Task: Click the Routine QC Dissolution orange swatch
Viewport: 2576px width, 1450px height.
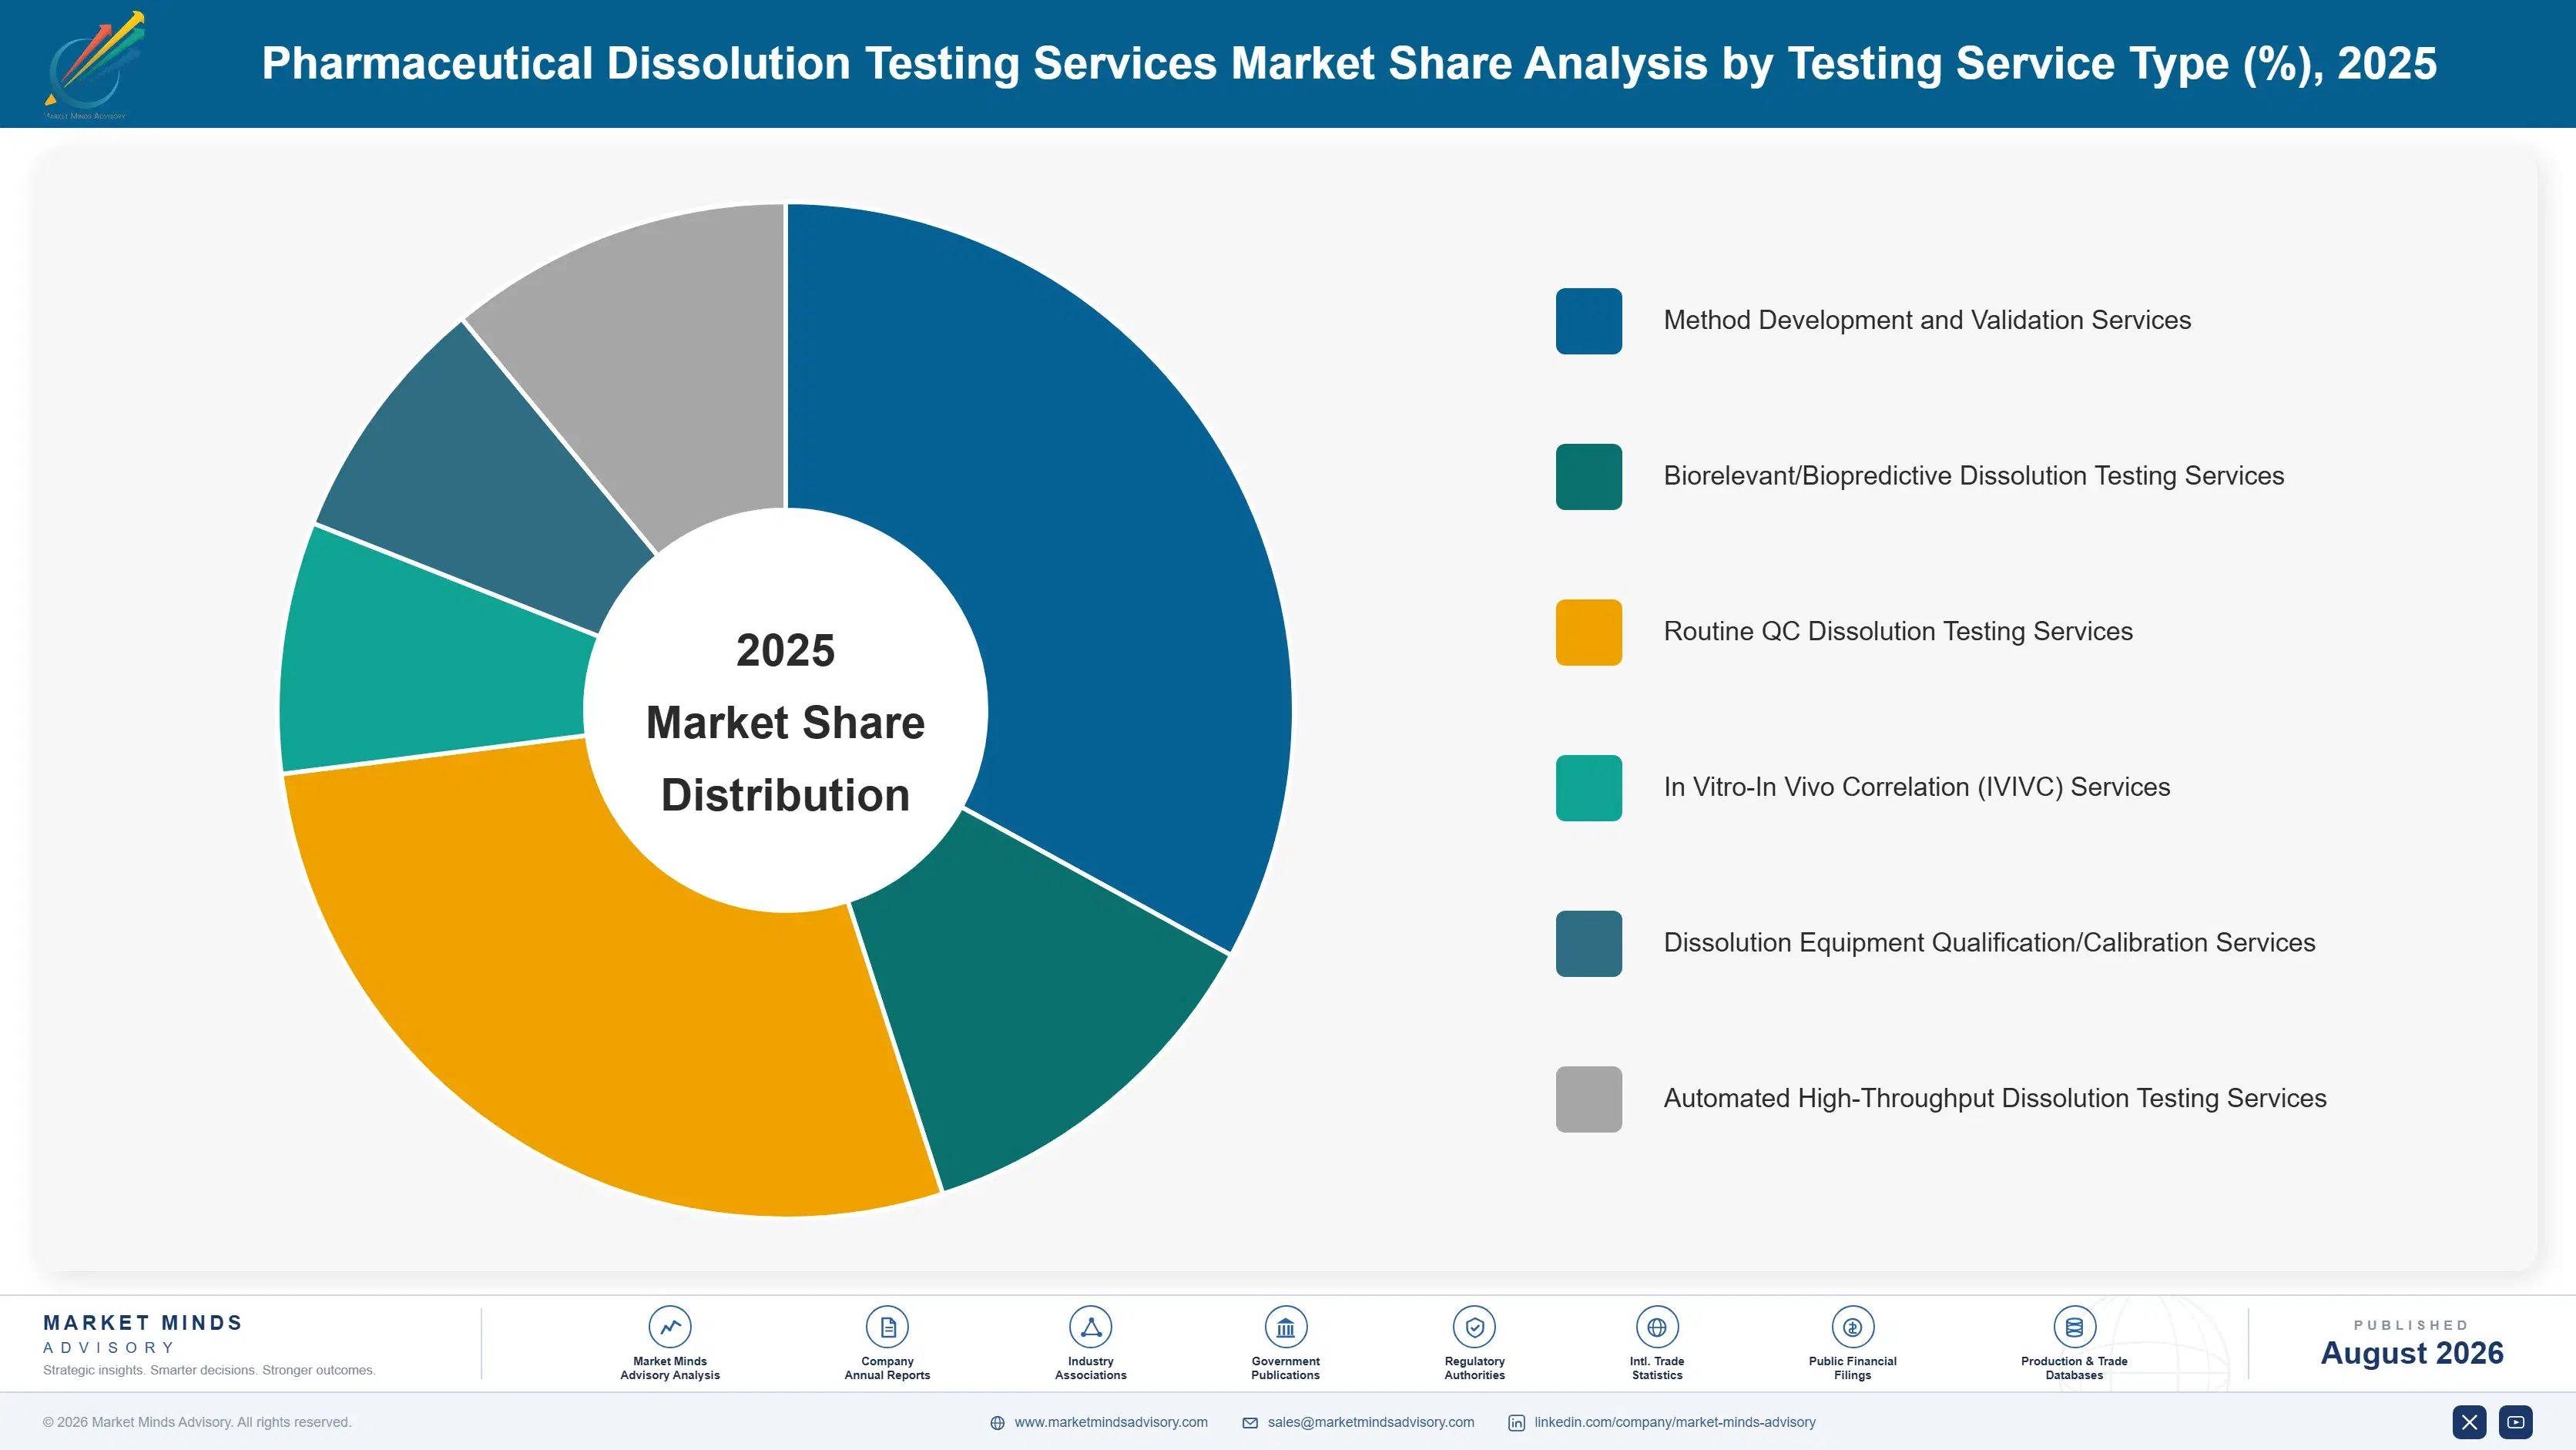Action: (x=1589, y=632)
